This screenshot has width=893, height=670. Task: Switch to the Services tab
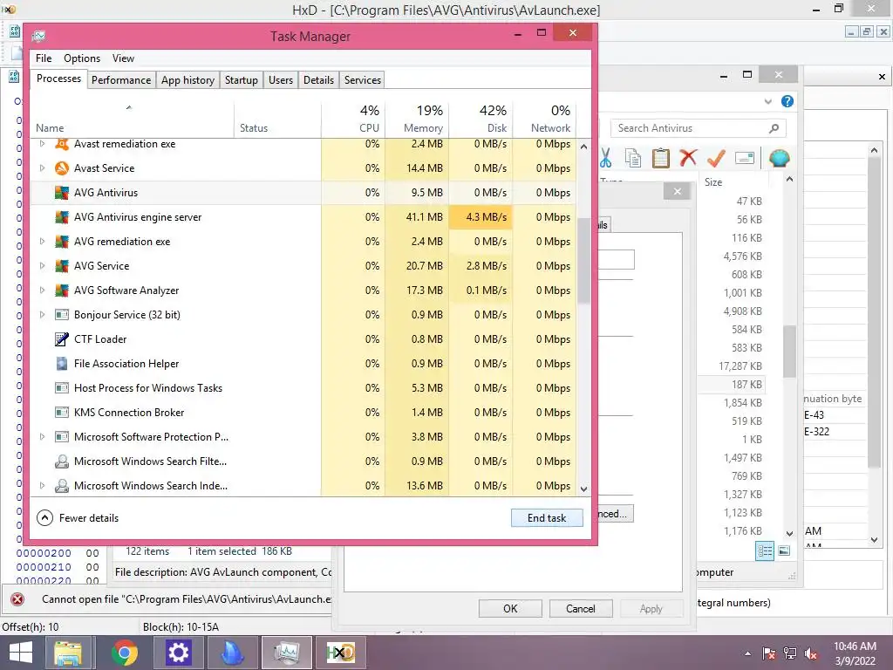pyautogui.click(x=362, y=79)
